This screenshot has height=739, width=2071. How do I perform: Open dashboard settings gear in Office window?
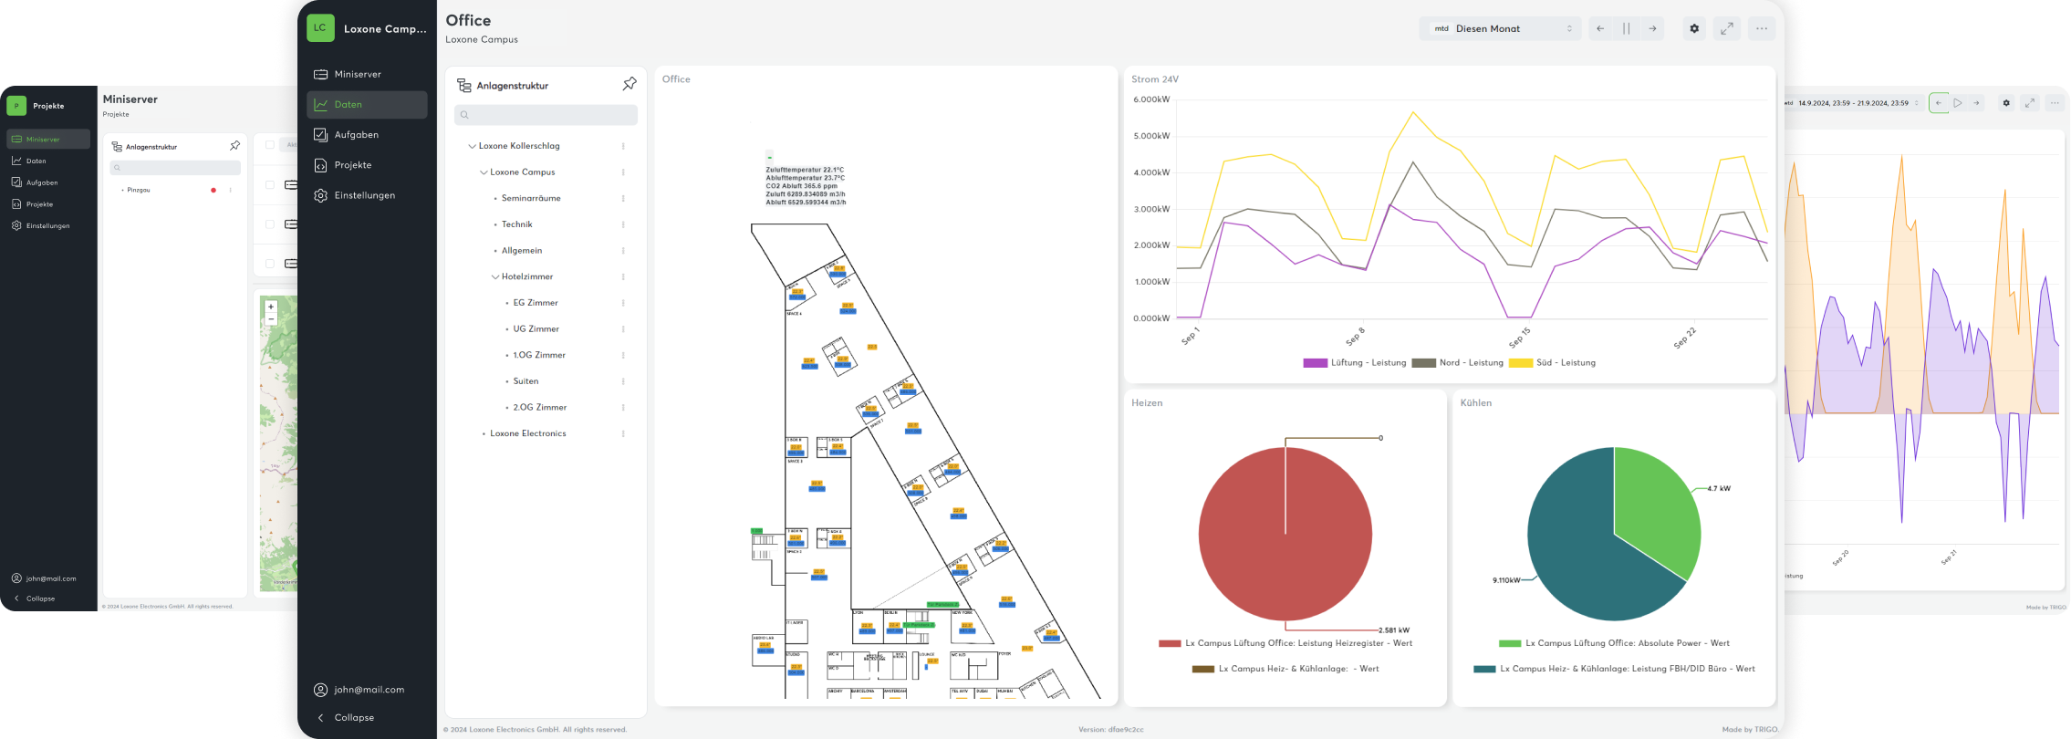tap(1694, 28)
